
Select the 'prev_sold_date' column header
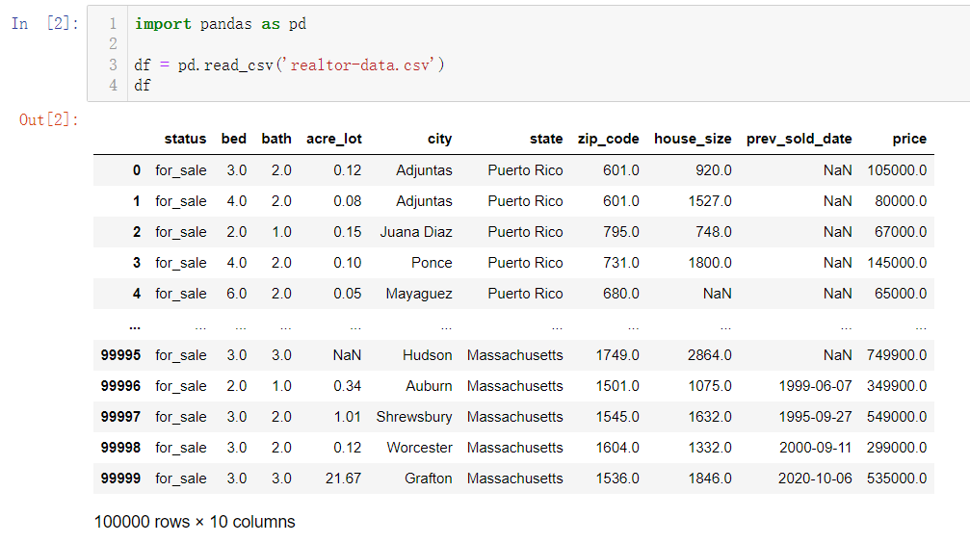(799, 139)
